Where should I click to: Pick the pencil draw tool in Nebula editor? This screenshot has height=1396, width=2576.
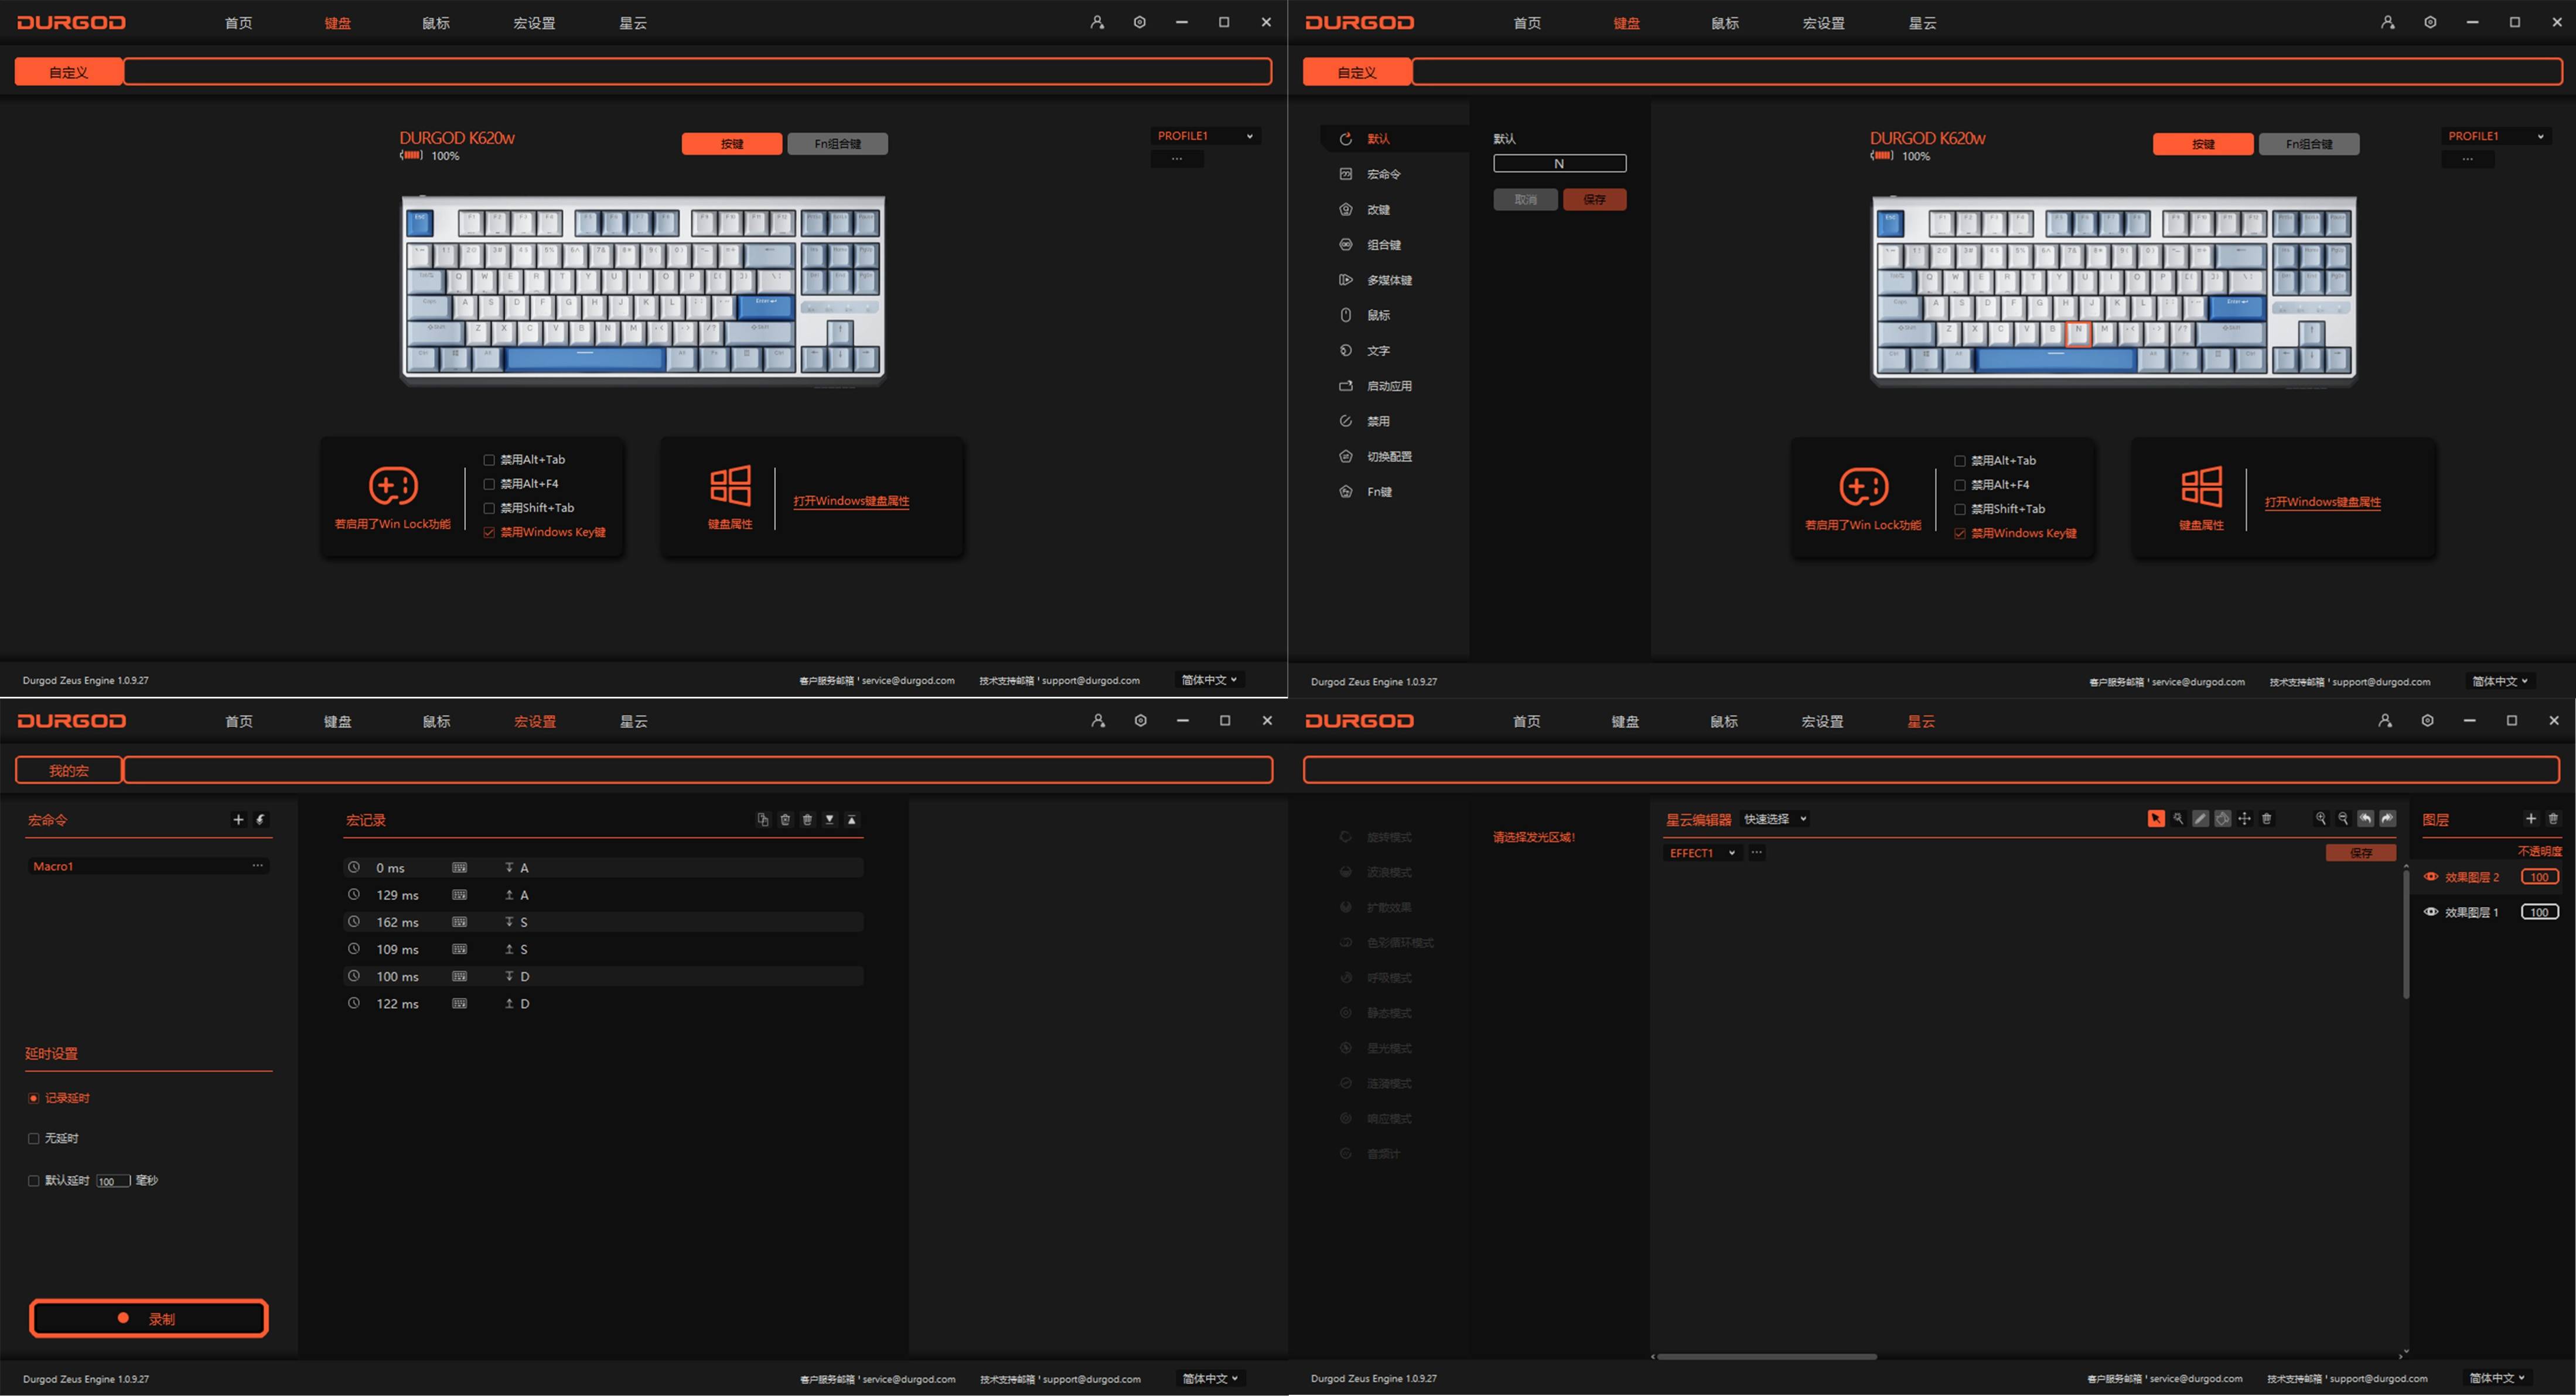tap(2200, 819)
